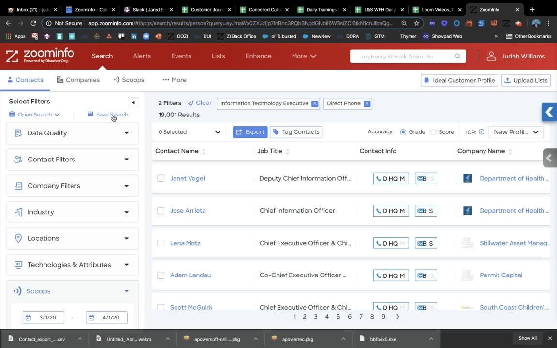
Task: Collapse the filters panel with left arrow
Action: point(133,102)
